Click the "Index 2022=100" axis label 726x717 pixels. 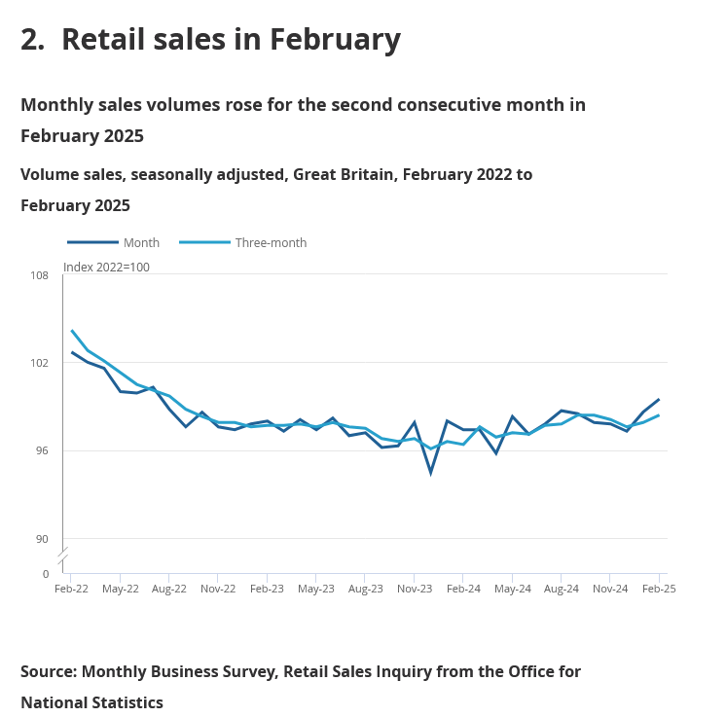click(106, 268)
